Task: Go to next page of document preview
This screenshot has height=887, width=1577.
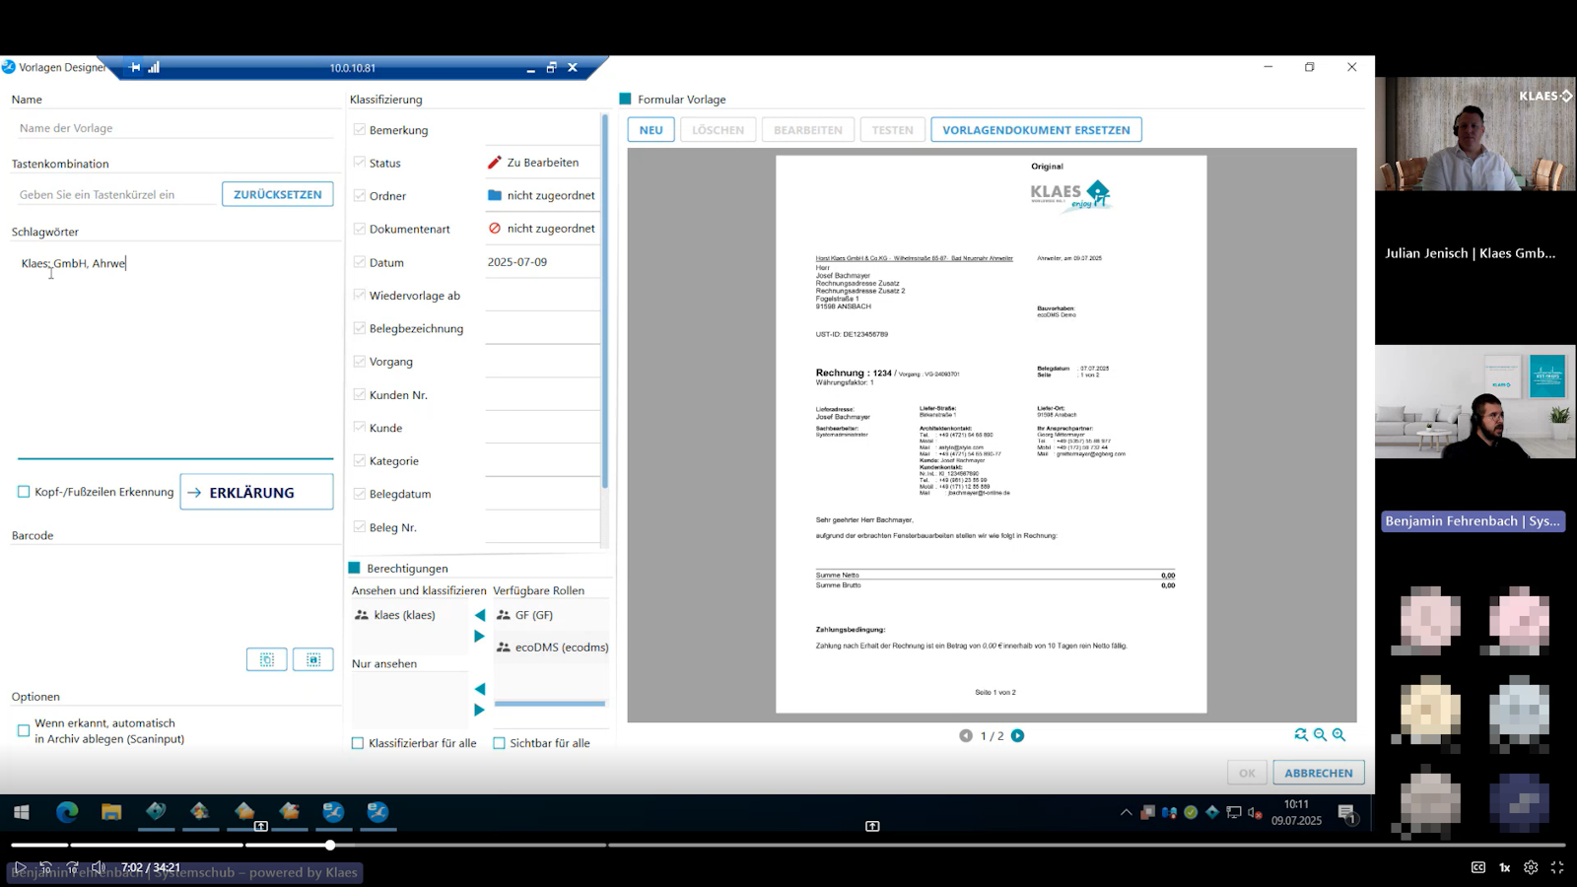Action: click(1017, 735)
